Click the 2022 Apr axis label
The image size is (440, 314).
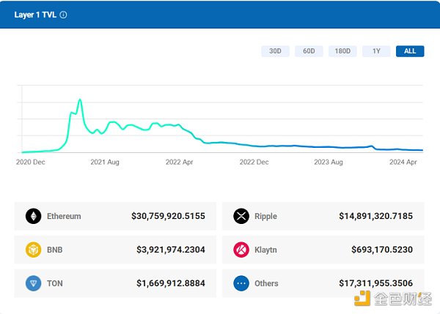(x=180, y=162)
